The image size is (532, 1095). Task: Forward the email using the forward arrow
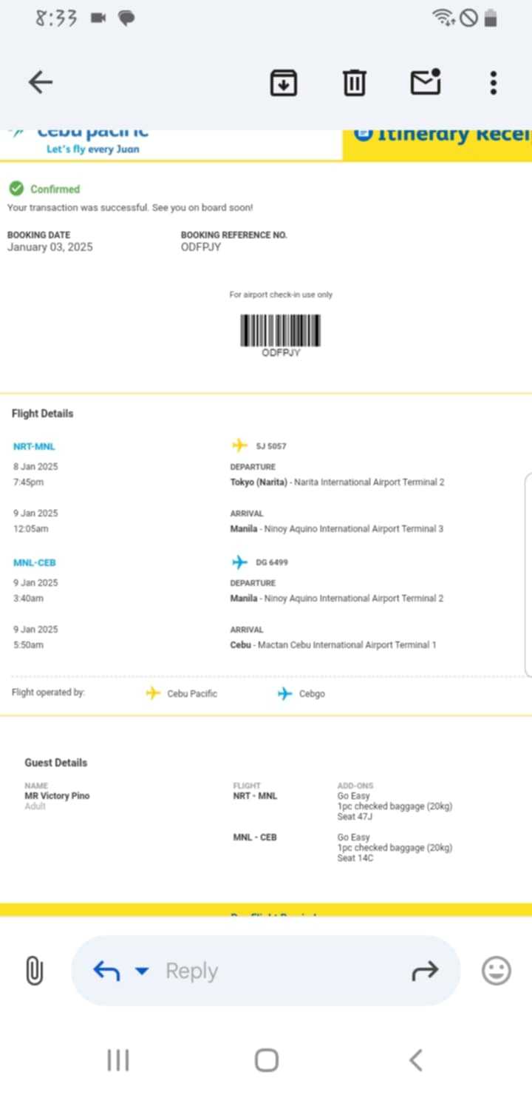point(425,971)
